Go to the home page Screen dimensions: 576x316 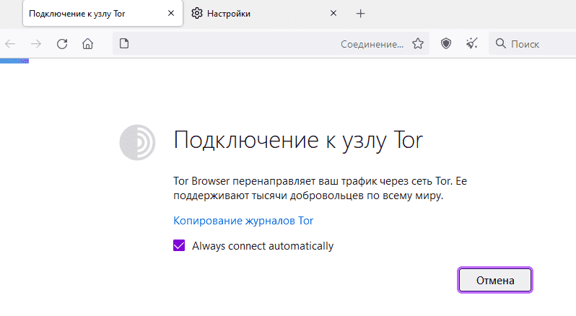87,44
